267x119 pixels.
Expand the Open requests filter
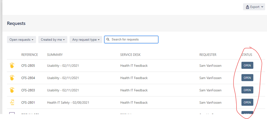21,40
